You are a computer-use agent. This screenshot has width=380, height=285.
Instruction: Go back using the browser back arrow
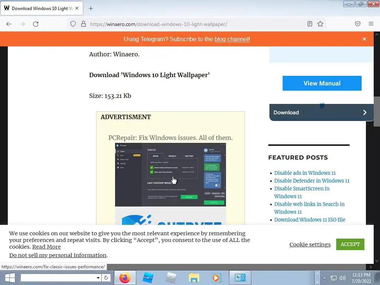[9, 24]
